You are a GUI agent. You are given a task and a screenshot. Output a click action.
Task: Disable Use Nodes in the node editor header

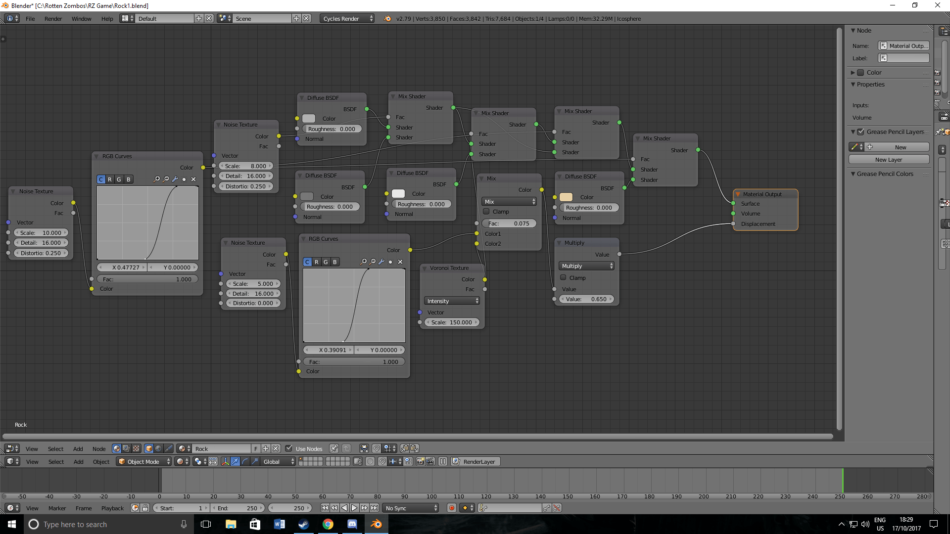click(x=289, y=448)
